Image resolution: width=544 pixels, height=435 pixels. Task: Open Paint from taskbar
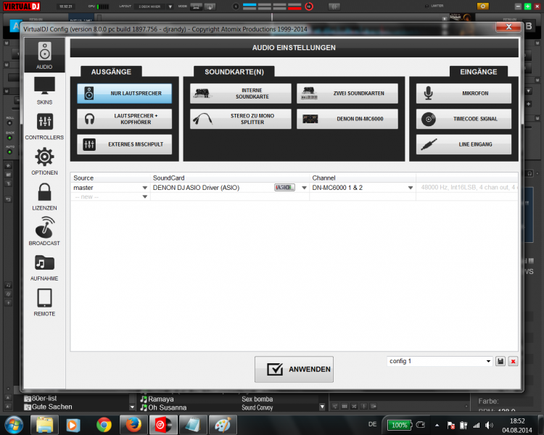[x=223, y=425]
